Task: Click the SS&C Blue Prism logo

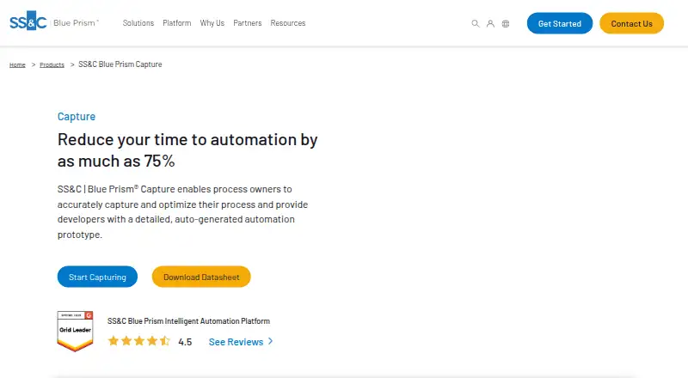Action: point(54,21)
